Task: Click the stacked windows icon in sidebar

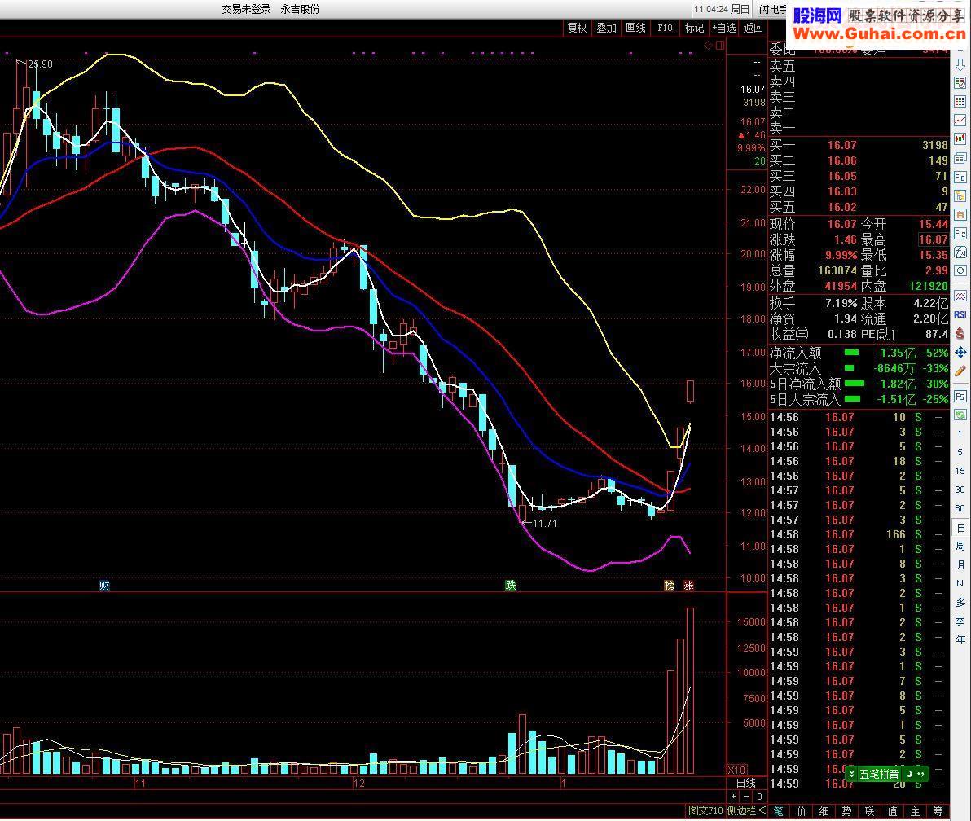Action: tap(960, 158)
